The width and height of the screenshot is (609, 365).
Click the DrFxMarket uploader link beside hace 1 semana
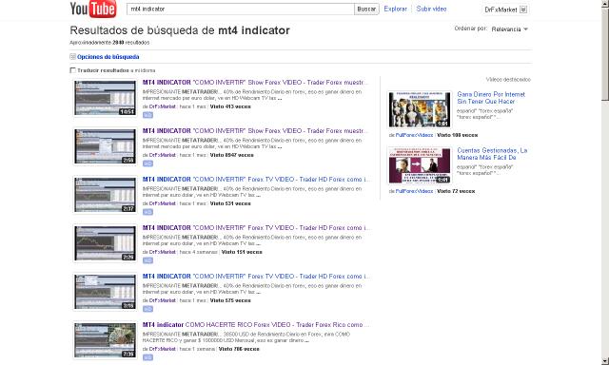point(163,349)
